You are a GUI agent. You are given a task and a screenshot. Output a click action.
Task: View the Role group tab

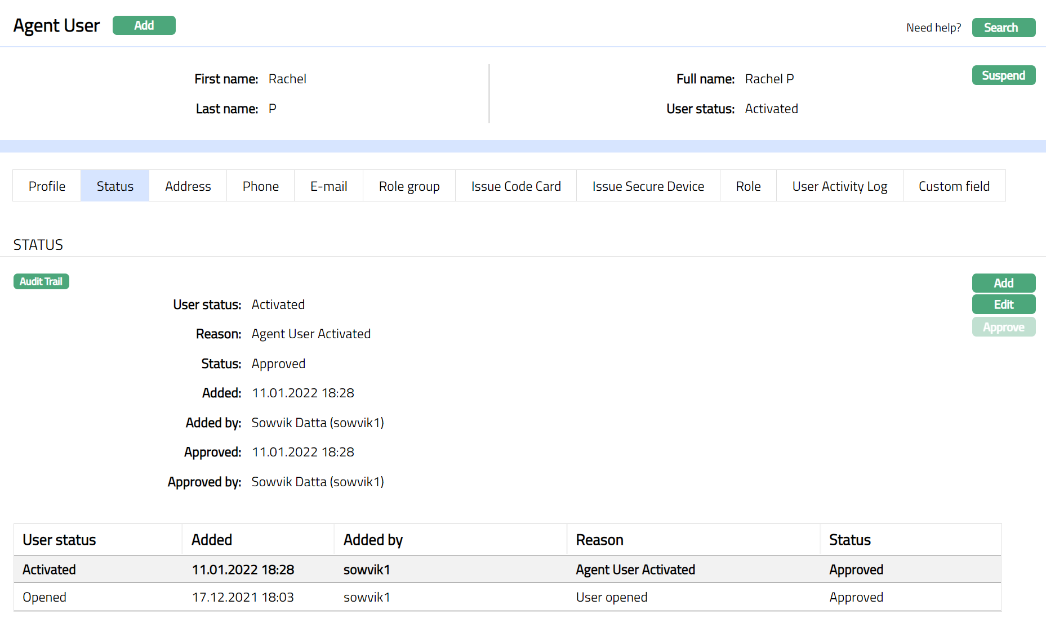pyautogui.click(x=409, y=186)
